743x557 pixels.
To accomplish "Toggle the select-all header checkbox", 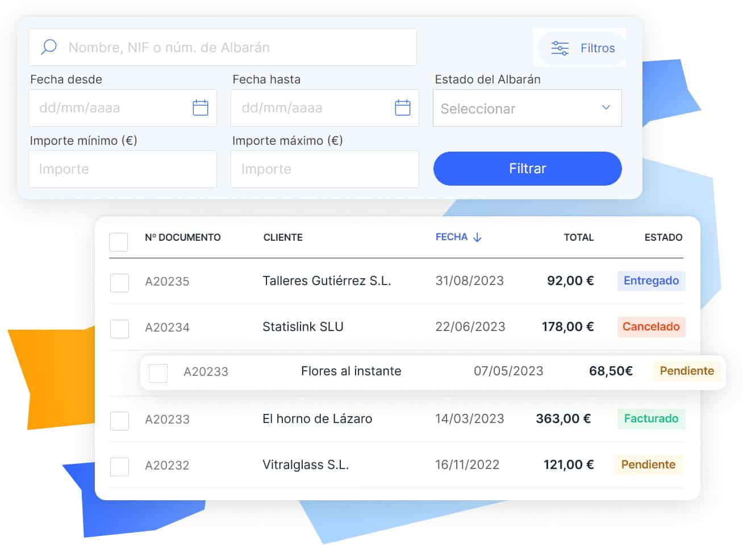I will 118,242.
